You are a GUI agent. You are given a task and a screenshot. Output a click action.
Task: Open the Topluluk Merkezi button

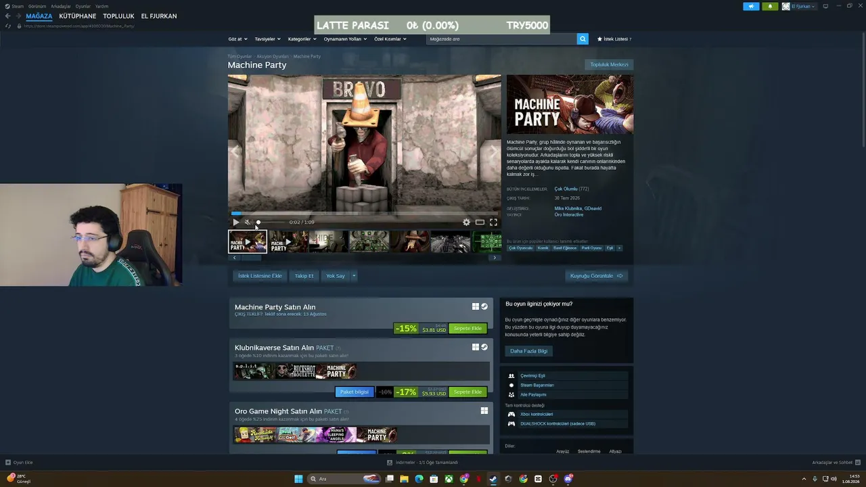pos(609,65)
